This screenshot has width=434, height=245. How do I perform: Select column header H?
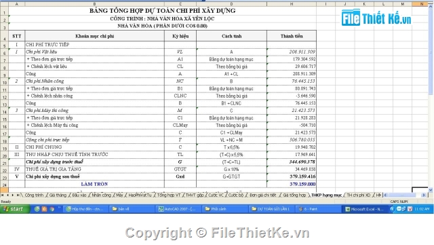pyautogui.click(x=292, y=4)
